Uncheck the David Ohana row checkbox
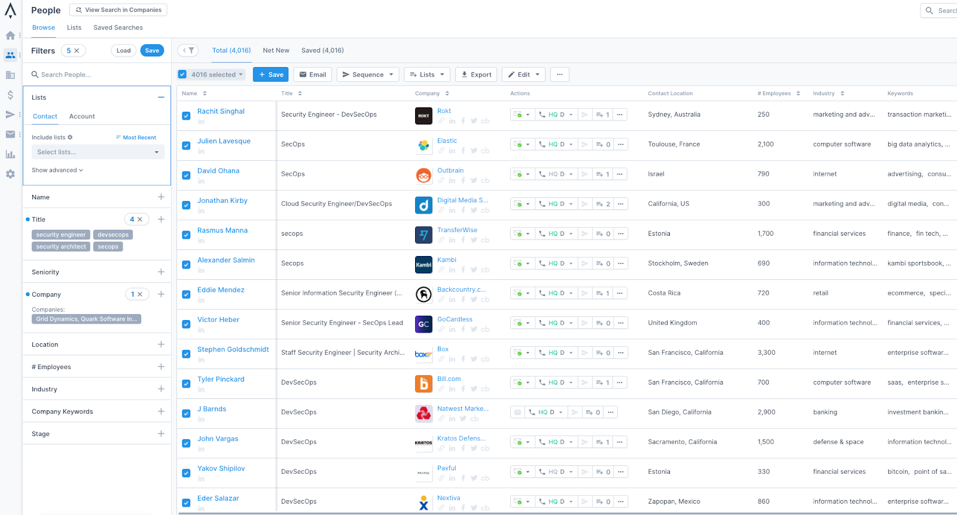This screenshot has width=957, height=515. click(186, 175)
